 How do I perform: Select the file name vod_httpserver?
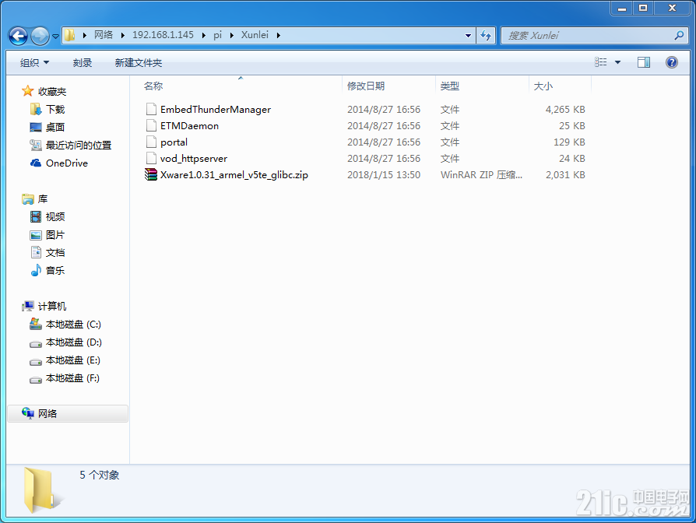[194, 159]
